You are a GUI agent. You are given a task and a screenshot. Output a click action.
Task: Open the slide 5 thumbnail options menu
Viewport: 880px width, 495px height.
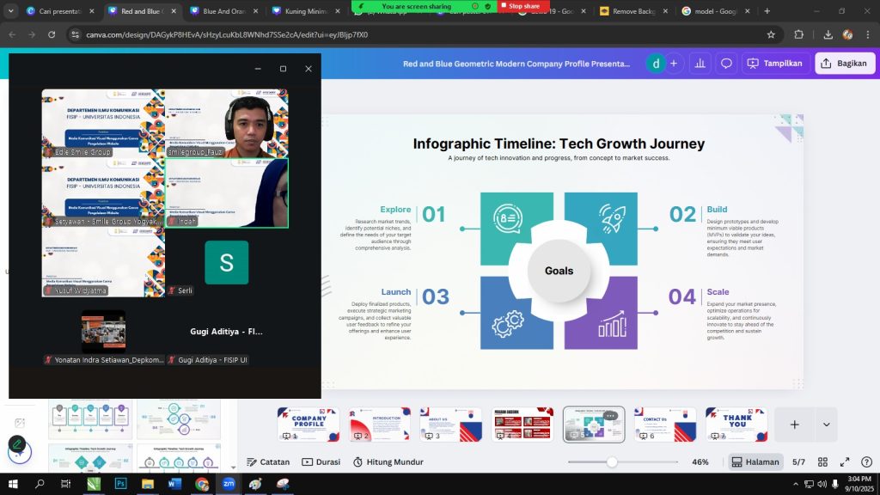[610, 415]
